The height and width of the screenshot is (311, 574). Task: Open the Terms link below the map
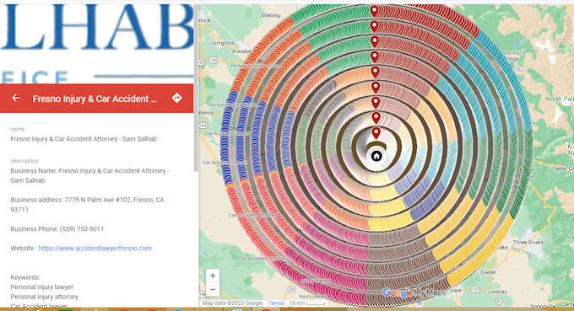click(x=276, y=303)
